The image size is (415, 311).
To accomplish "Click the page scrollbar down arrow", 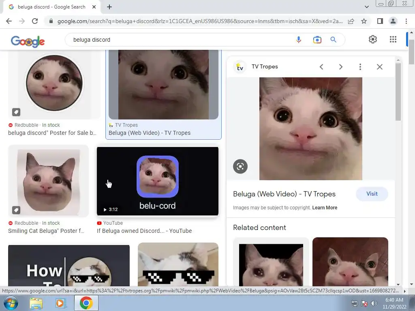I will [411, 284].
